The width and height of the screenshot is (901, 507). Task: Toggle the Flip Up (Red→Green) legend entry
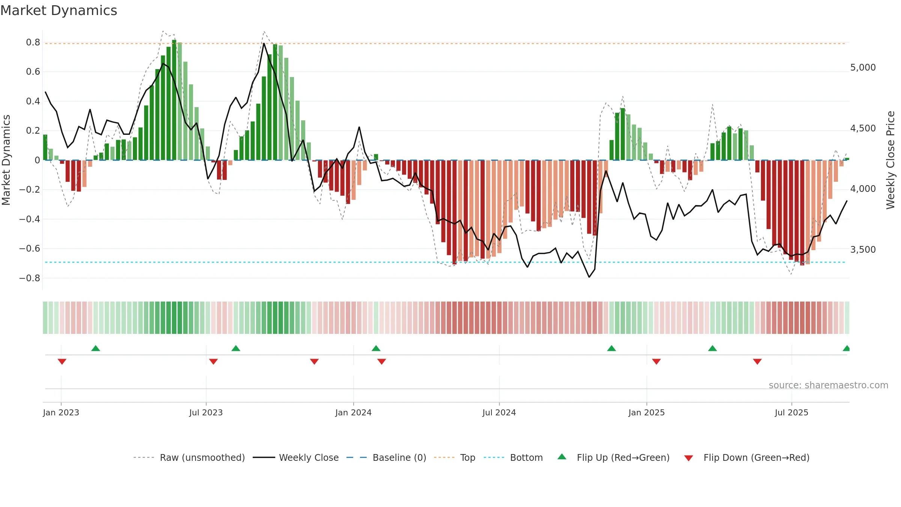click(613, 457)
